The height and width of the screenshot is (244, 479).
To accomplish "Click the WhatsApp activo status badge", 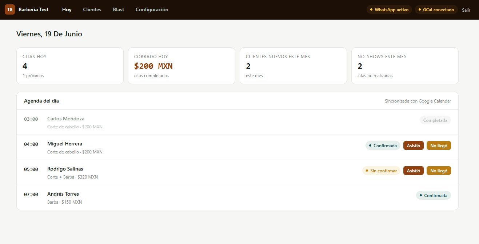I will [x=389, y=10].
